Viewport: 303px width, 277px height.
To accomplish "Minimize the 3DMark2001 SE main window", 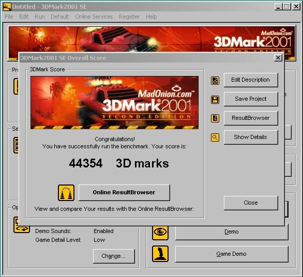I will pyautogui.click(x=278, y=7).
